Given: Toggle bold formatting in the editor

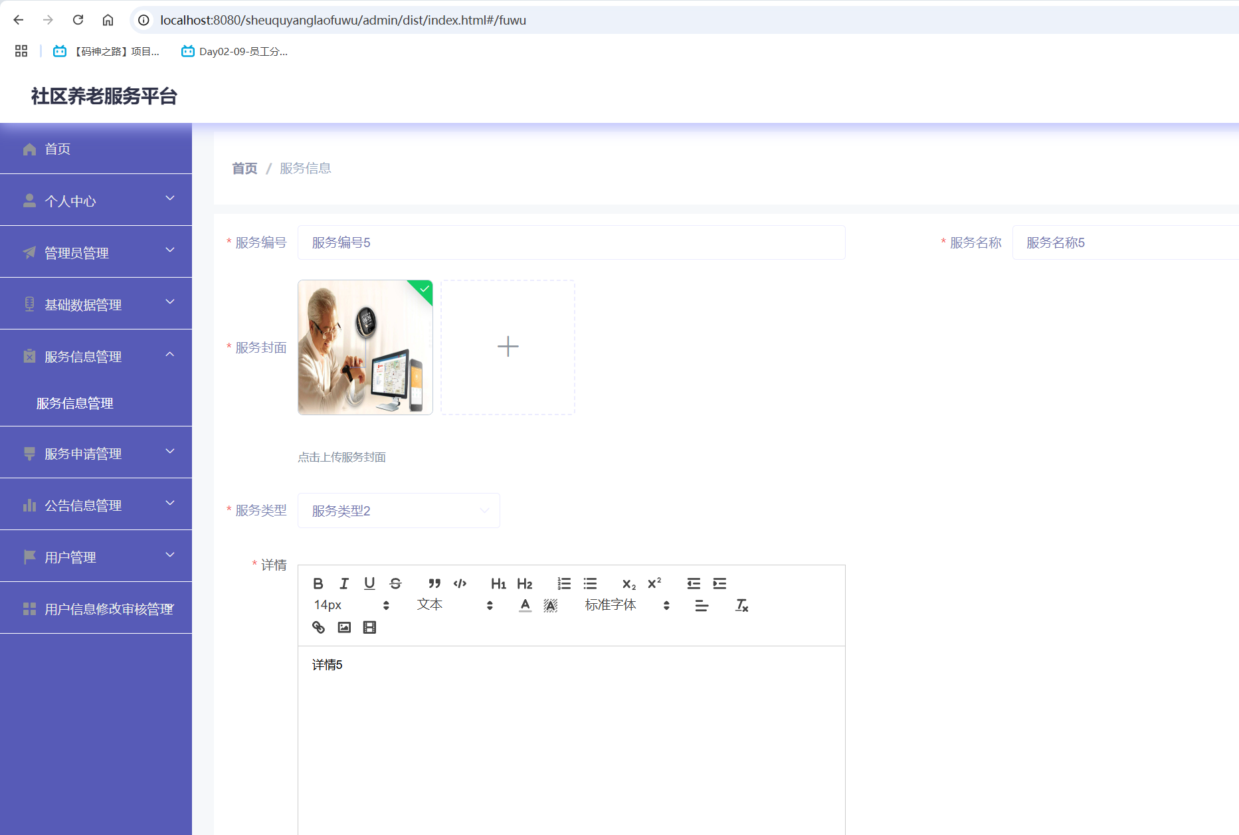Looking at the screenshot, I should pos(318,583).
